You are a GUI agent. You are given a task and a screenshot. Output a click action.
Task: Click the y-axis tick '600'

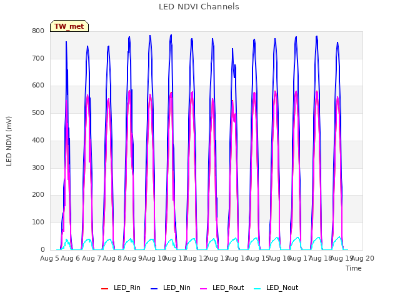38,86
